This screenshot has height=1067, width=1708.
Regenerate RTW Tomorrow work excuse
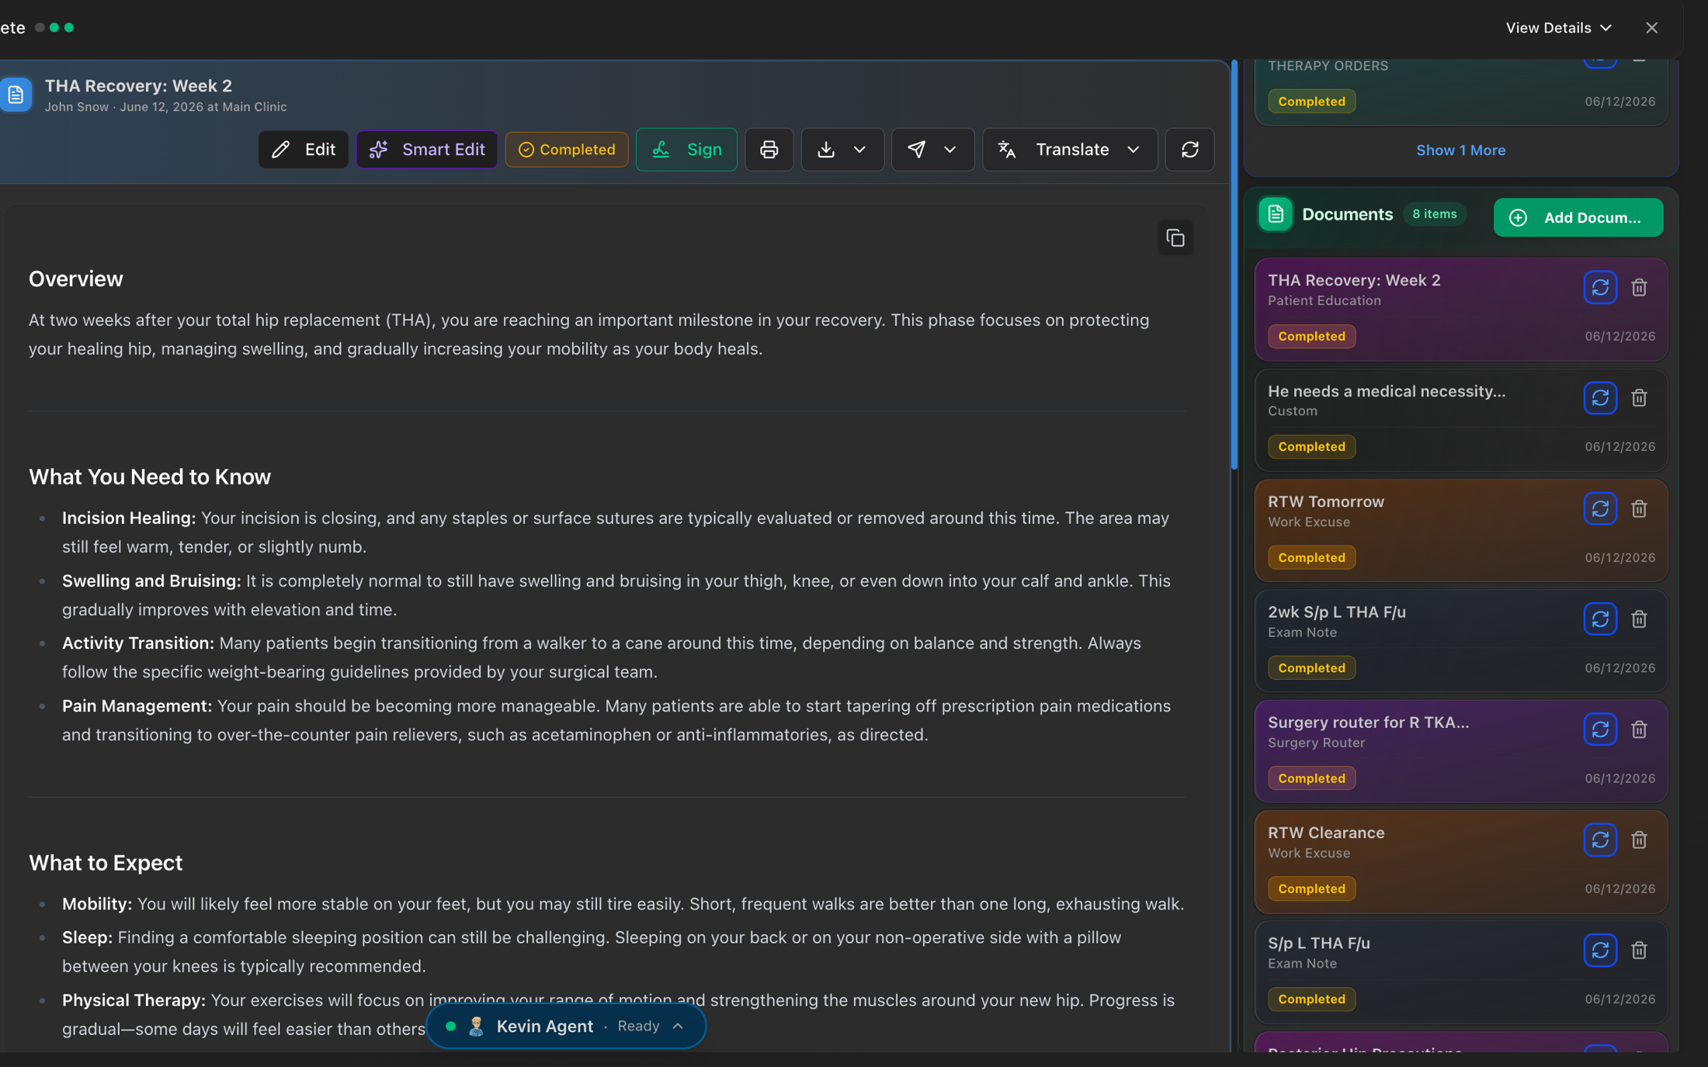pos(1599,509)
